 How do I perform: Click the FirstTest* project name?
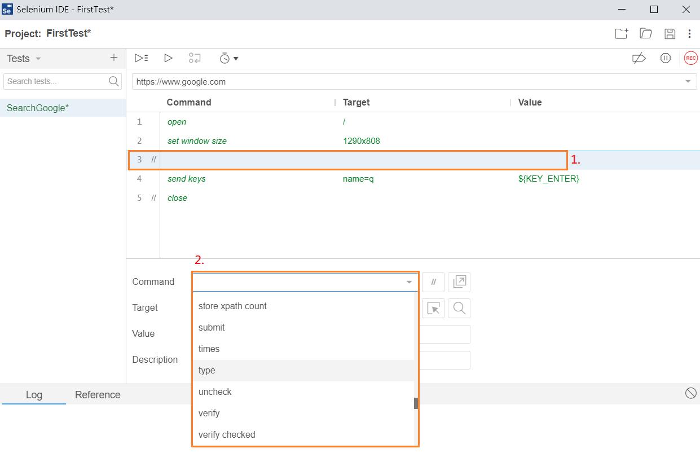coord(69,33)
